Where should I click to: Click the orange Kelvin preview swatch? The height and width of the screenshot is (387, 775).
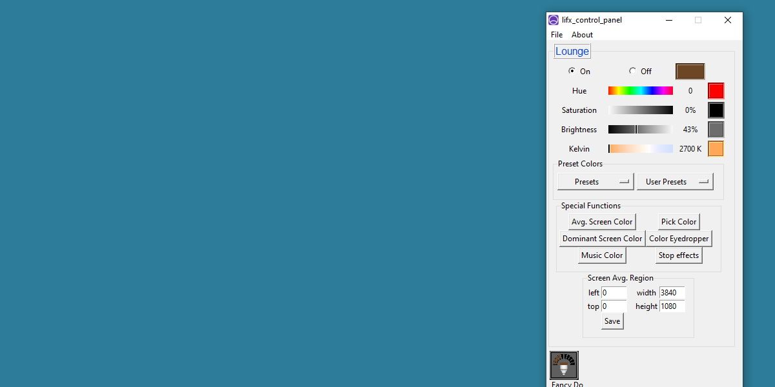(x=716, y=149)
